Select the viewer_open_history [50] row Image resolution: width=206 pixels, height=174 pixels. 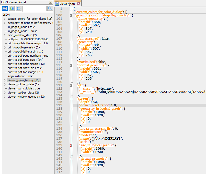(x=24, y=80)
